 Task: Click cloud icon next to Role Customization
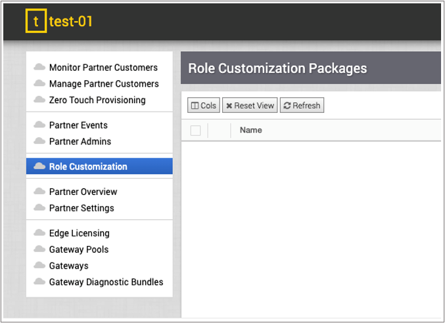click(39, 167)
